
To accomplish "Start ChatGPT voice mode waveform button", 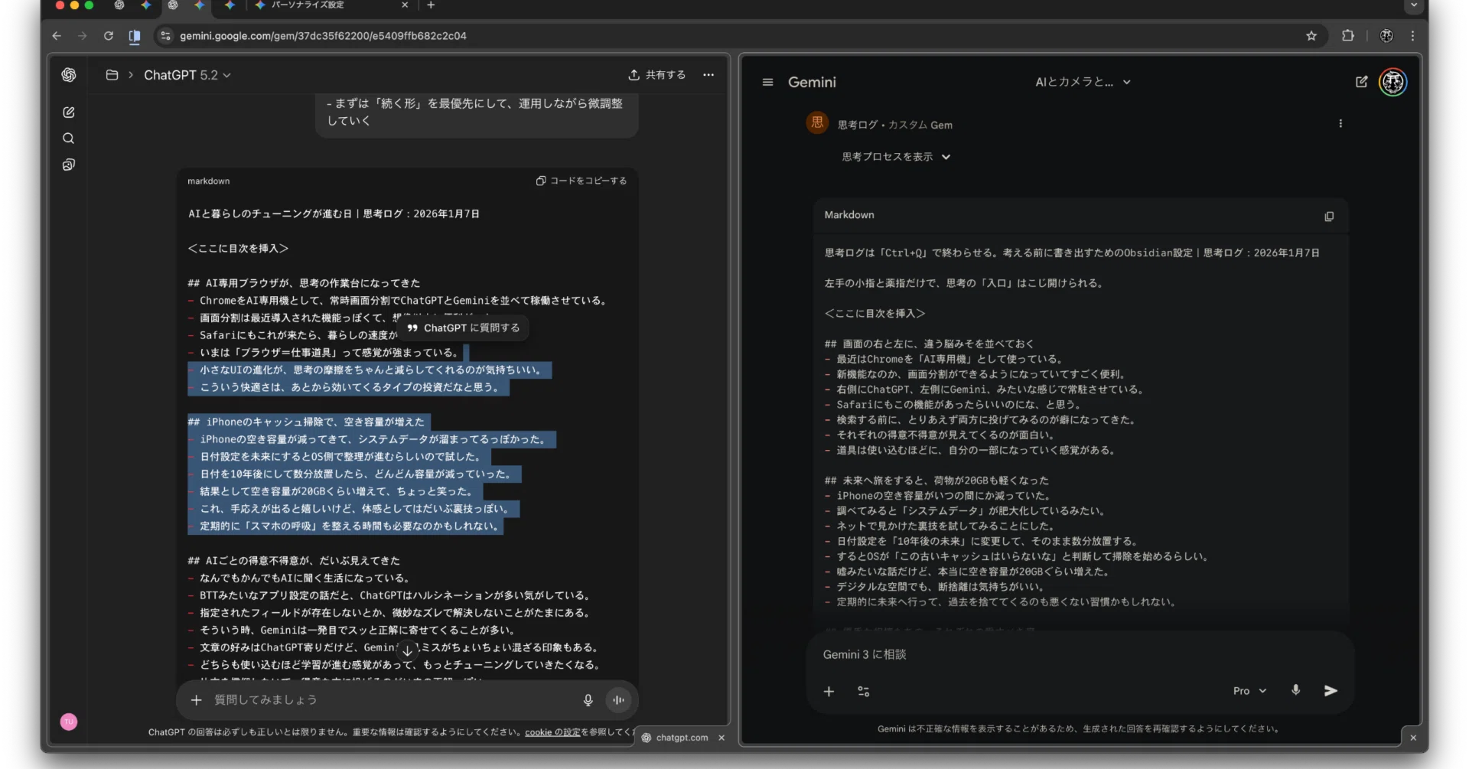I will (x=618, y=699).
